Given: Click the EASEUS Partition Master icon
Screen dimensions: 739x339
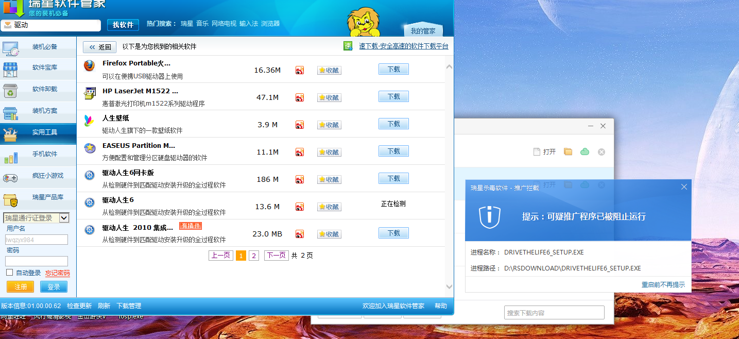Looking at the screenshot, I should tap(90, 148).
